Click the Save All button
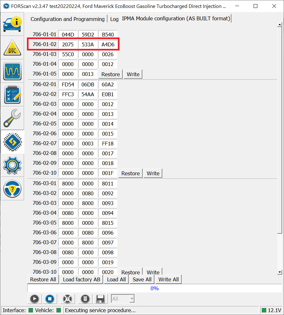Viewport: 284px width, 315px height. (x=142, y=279)
